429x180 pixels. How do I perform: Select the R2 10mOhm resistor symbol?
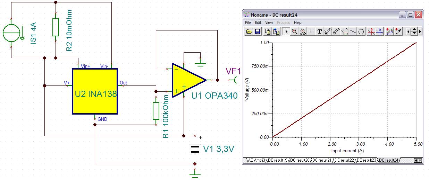(x=56, y=27)
